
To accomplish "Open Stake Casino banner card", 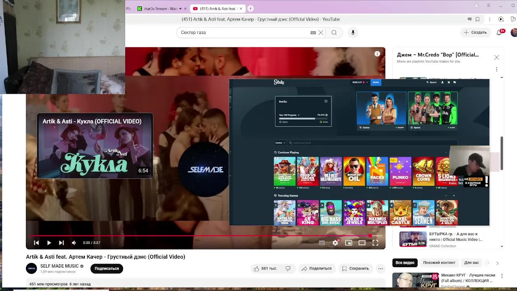I will [x=381, y=111].
